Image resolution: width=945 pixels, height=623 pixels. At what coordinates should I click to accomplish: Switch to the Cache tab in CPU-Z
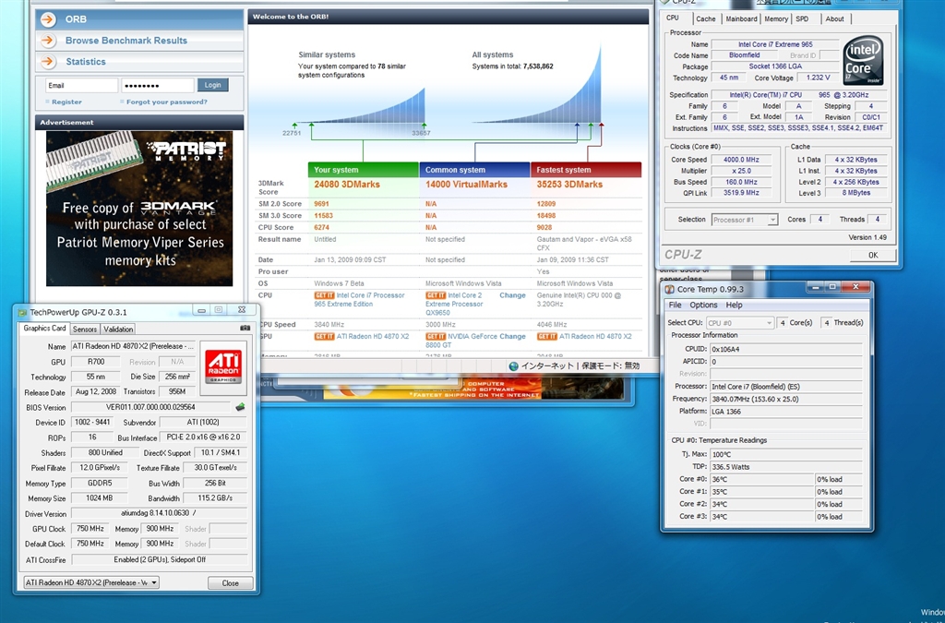pyautogui.click(x=706, y=18)
